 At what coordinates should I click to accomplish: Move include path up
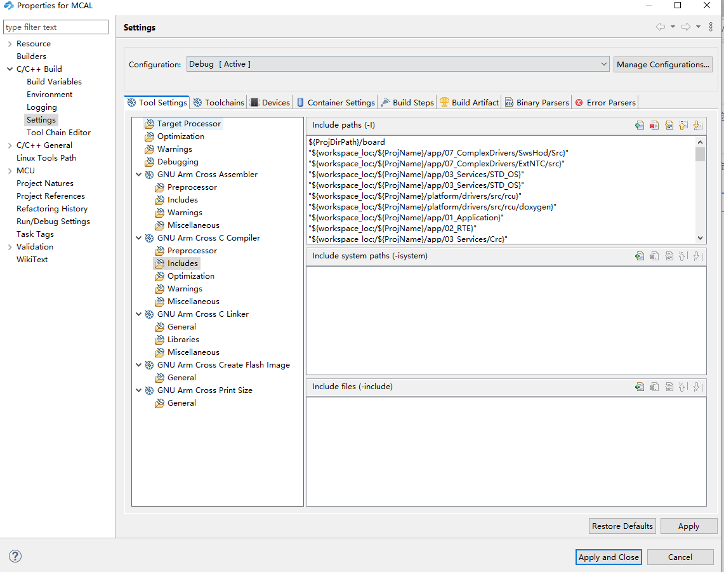click(x=683, y=125)
